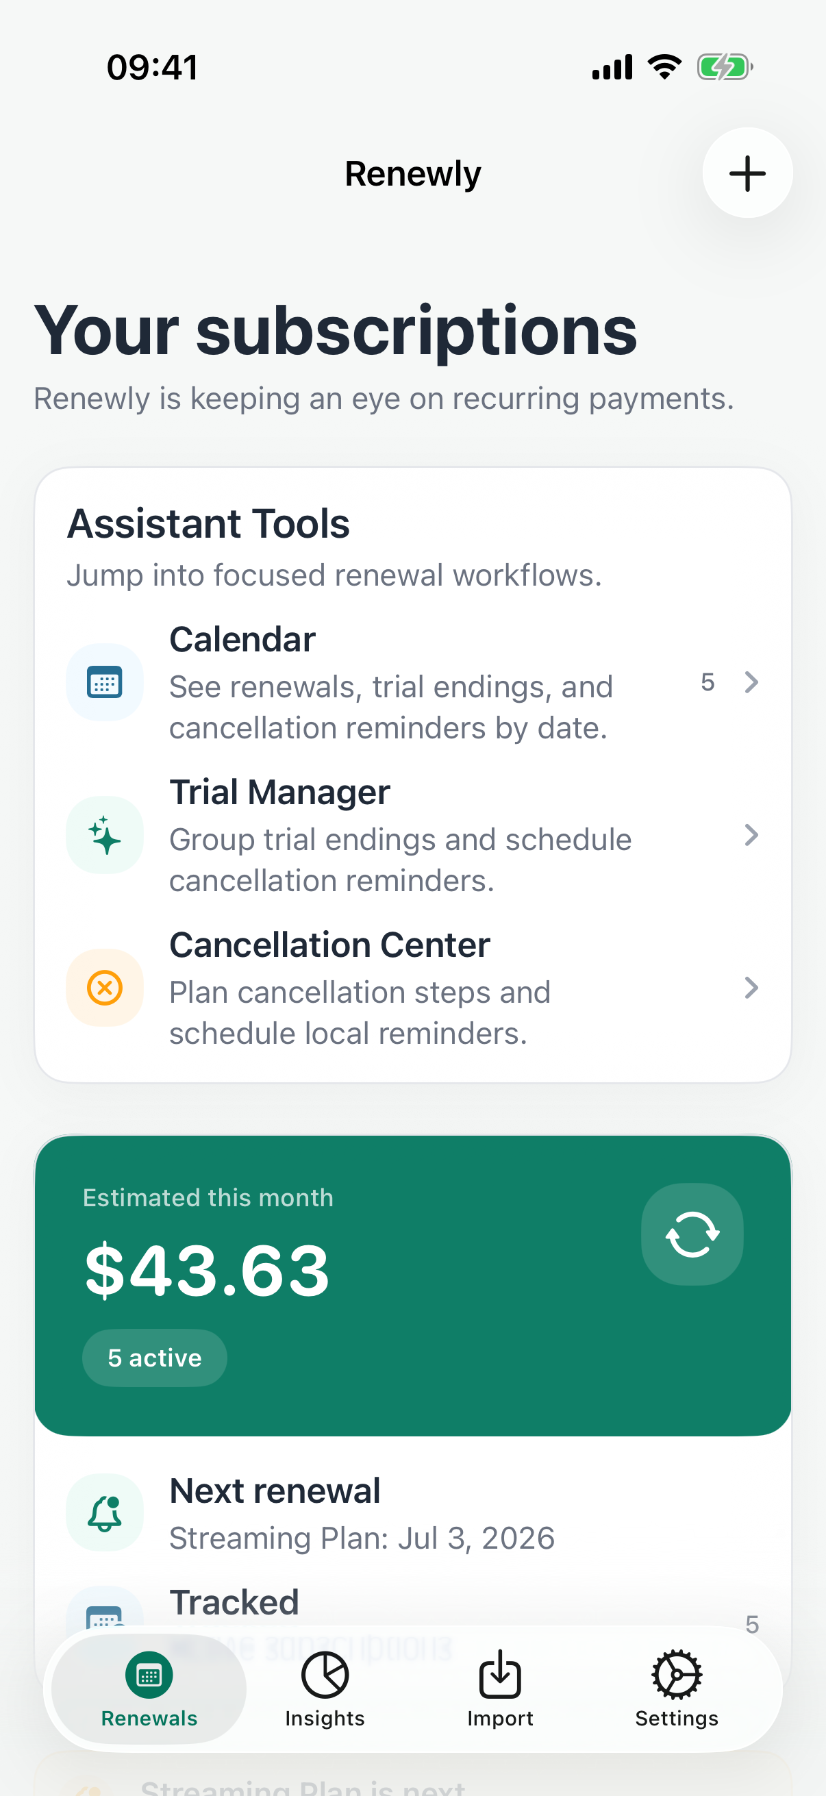
Task: Tap the battery indicator in status bar
Action: click(725, 68)
